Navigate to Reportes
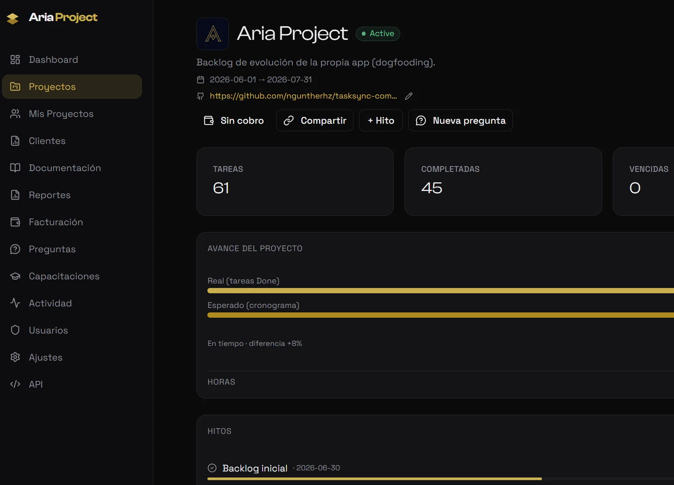674x485 pixels. click(72, 195)
